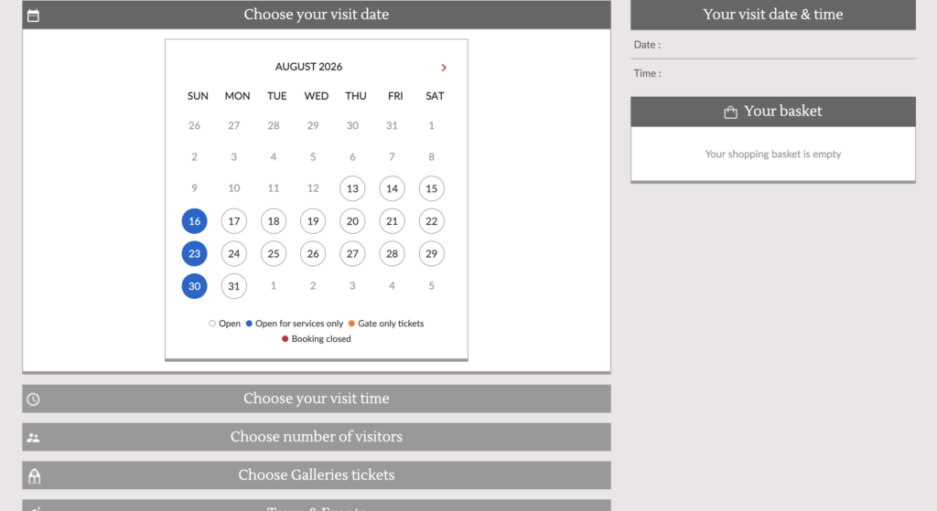Select August 23 on the calendar

pyautogui.click(x=194, y=254)
